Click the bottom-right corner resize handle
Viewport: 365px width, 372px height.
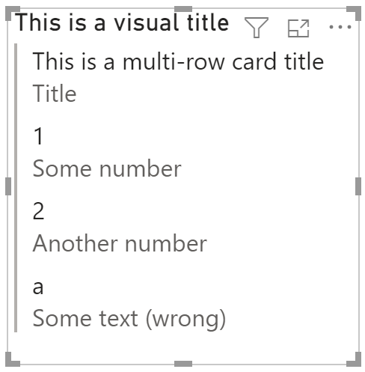(355, 360)
